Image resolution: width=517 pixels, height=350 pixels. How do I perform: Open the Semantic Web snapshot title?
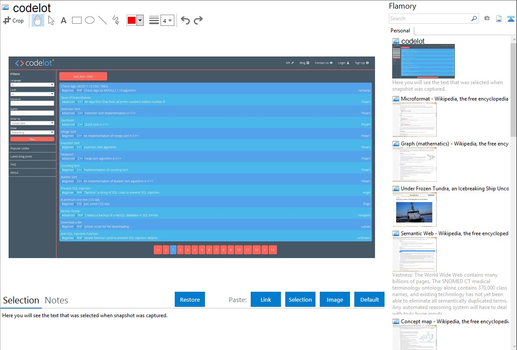[454, 233]
